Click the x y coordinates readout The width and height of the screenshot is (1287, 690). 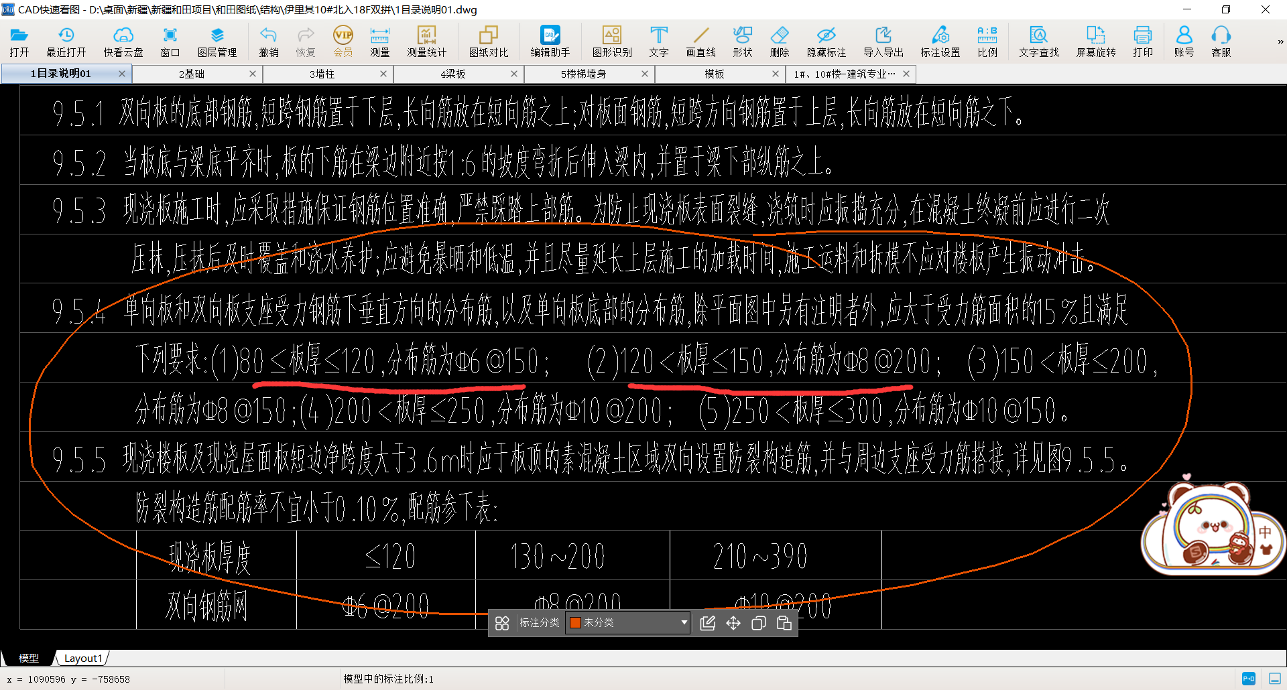[68, 679]
